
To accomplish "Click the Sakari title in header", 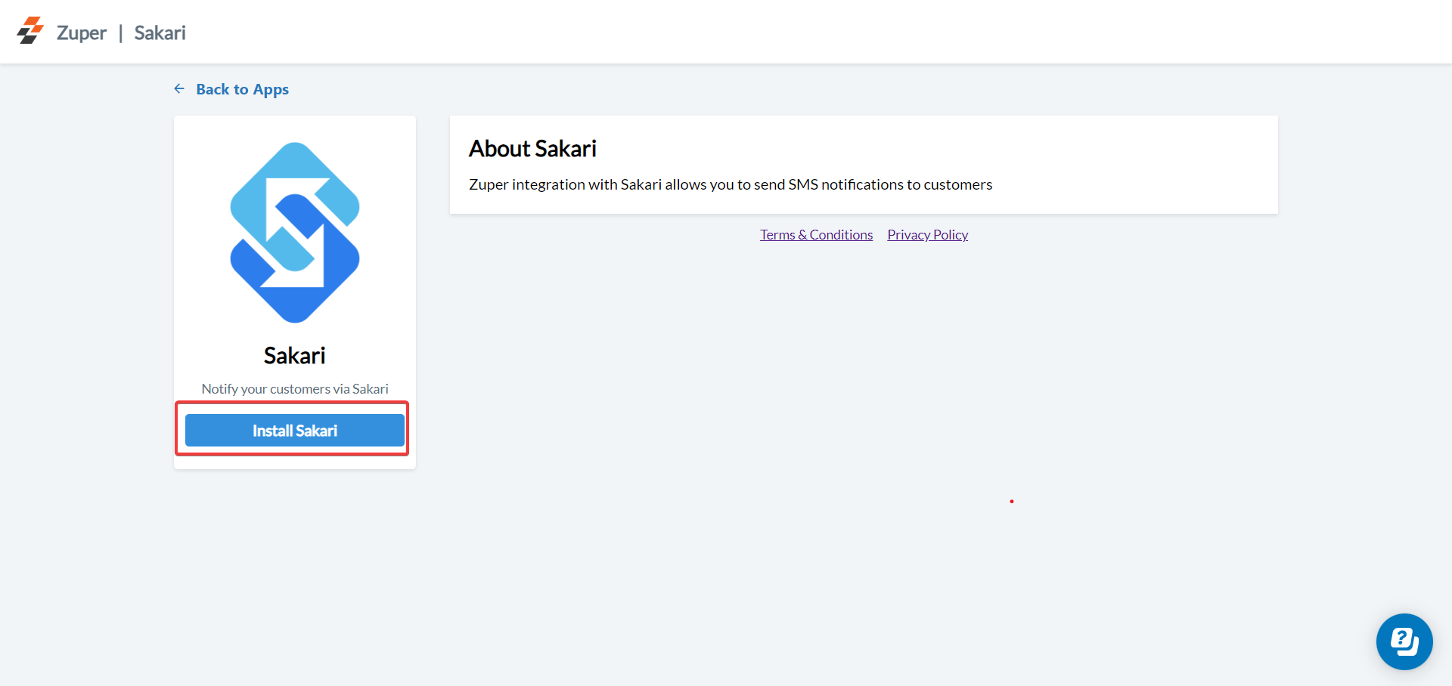I will tap(160, 33).
